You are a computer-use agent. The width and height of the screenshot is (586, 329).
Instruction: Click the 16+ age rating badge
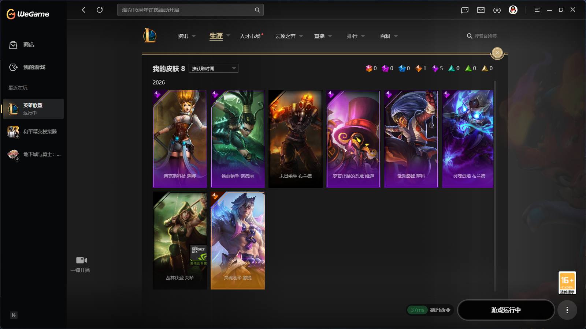pyautogui.click(x=567, y=283)
